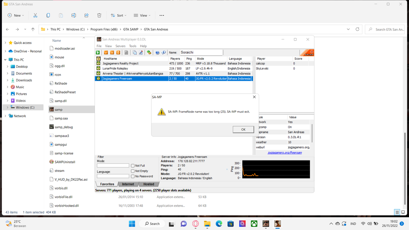409x230 pixels.
Task: Open the Sort dropdown in Explorer
Action: point(119,15)
